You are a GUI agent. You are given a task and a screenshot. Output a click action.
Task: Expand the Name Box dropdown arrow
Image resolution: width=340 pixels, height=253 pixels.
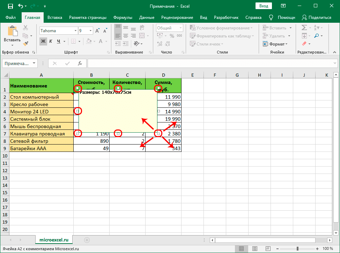34,63
